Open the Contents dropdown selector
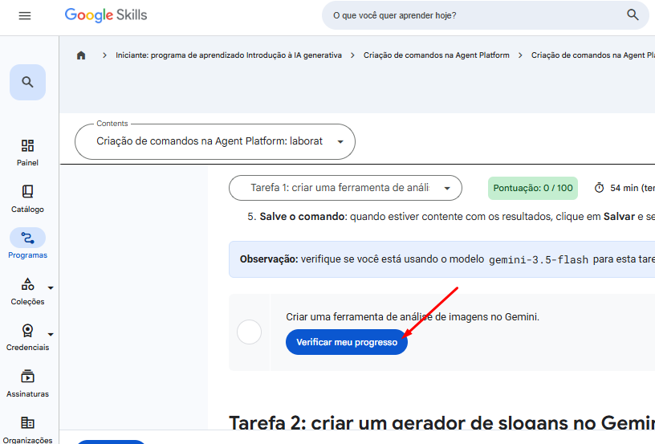The height and width of the screenshot is (444, 655). tap(215, 141)
